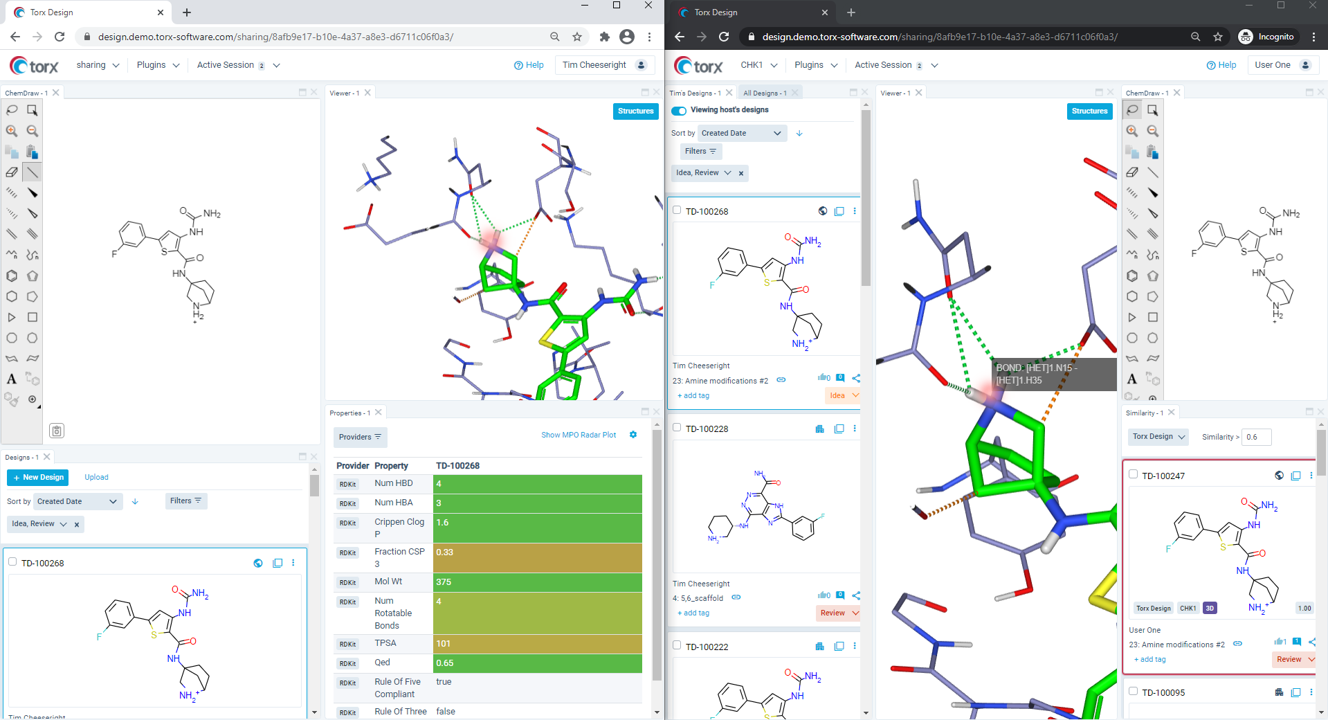This screenshot has height=720, width=1328.
Task: Select Designs - 1 tab in left window
Action: [x=21, y=457]
